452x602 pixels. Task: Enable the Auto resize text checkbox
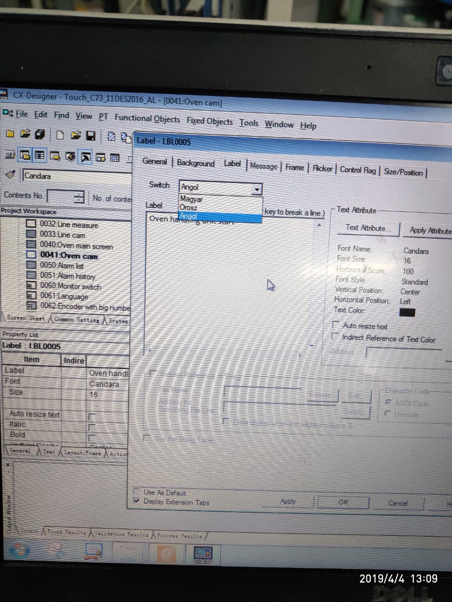click(x=336, y=325)
